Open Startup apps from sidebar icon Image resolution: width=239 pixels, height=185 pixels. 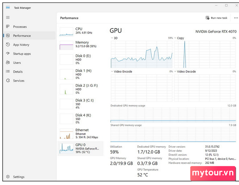(8, 54)
